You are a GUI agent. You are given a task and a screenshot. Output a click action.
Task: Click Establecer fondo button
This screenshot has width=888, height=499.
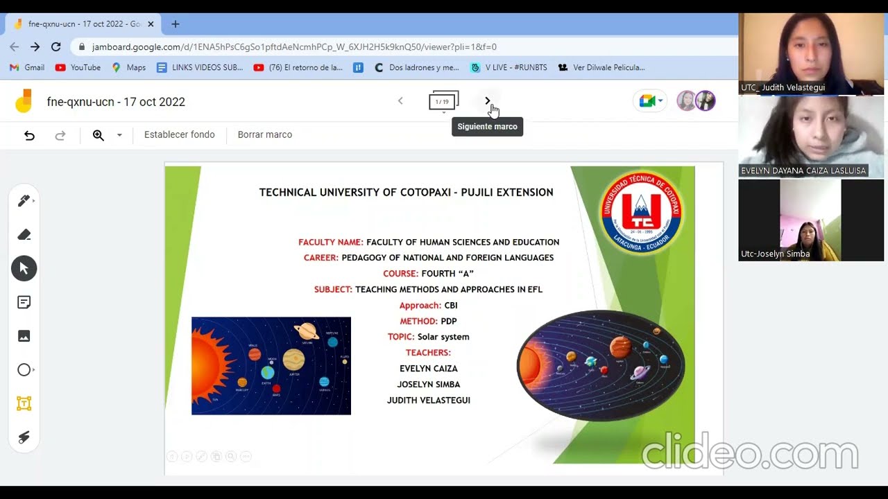(x=180, y=134)
